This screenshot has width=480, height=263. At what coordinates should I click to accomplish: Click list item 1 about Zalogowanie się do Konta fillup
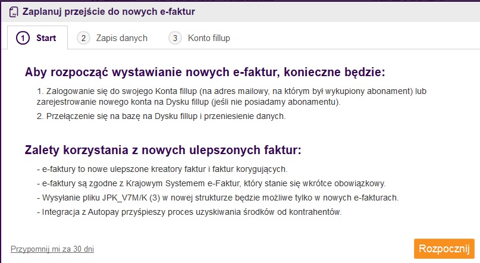pyautogui.click(x=231, y=96)
